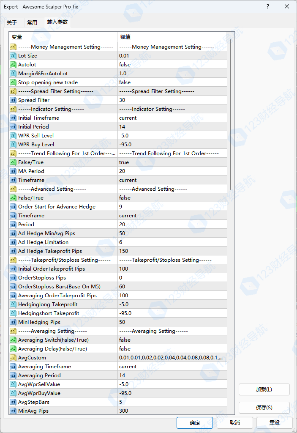Click the icon beside Initial OrderTakeprofit Pips
This screenshot has width=297, height=433.
(13, 269)
